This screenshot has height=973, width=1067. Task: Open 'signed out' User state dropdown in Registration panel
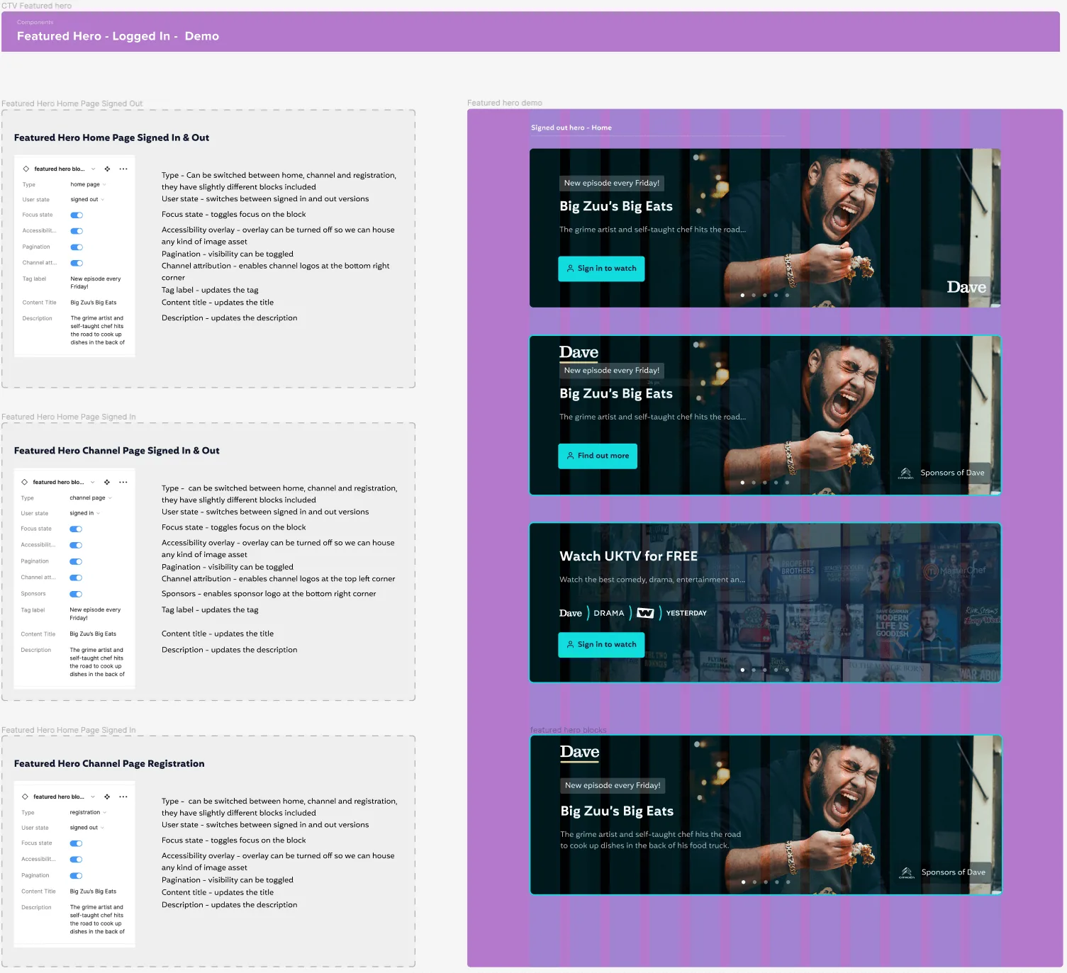click(86, 828)
